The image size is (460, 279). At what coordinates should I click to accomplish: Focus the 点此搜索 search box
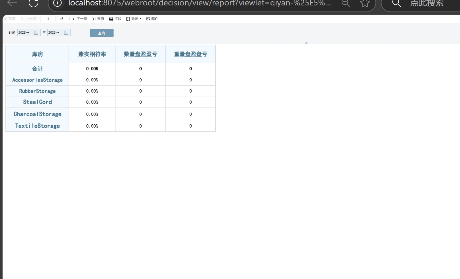pos(427,3)
